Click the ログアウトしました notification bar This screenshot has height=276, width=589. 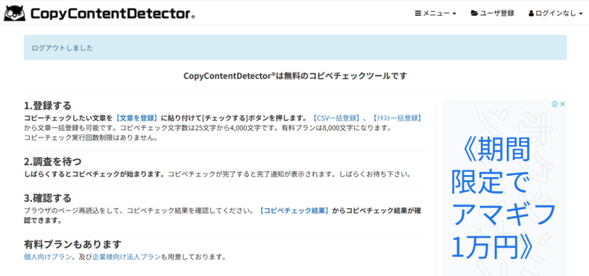pyautogui.click(x=295, y=48)
